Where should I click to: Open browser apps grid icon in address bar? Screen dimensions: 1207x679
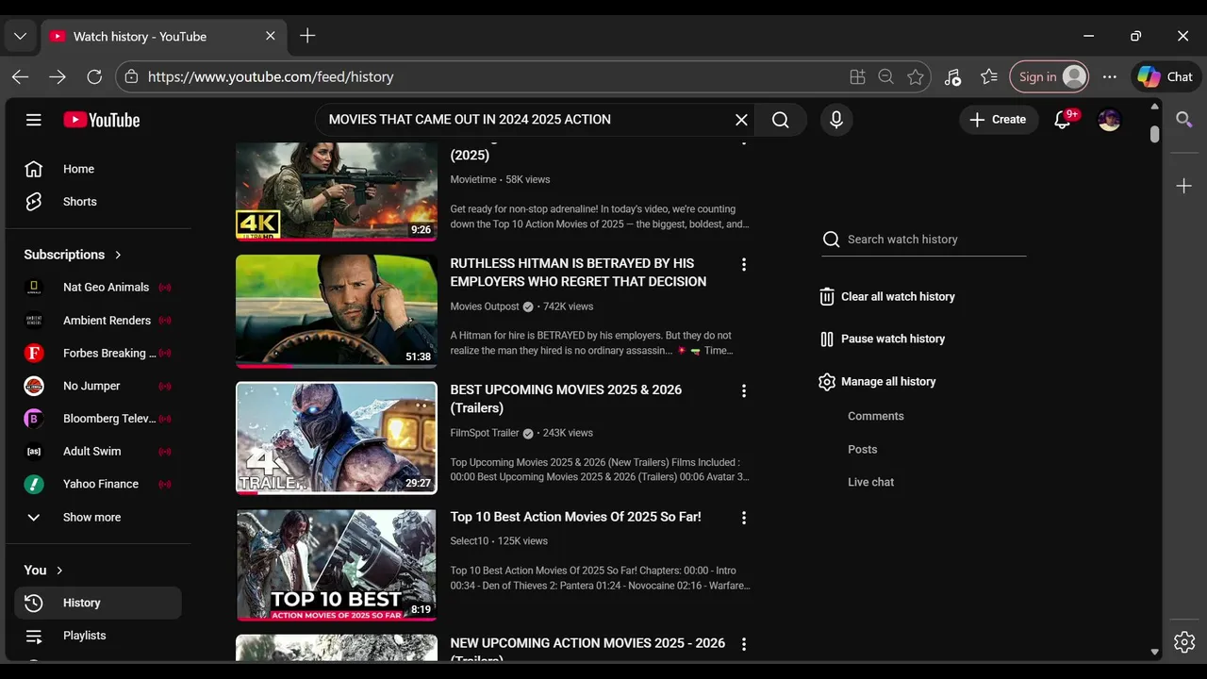pos(857,77)
